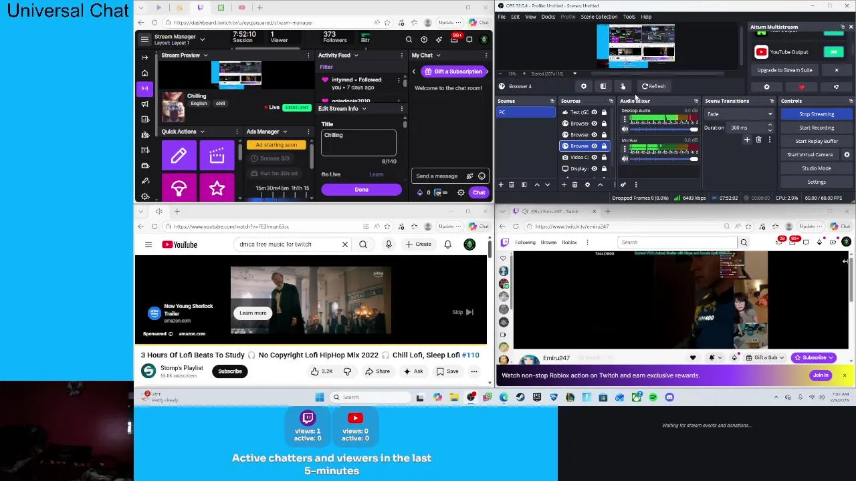
Task: Open YouTube notifications bell
Action: tap(448, 245)
